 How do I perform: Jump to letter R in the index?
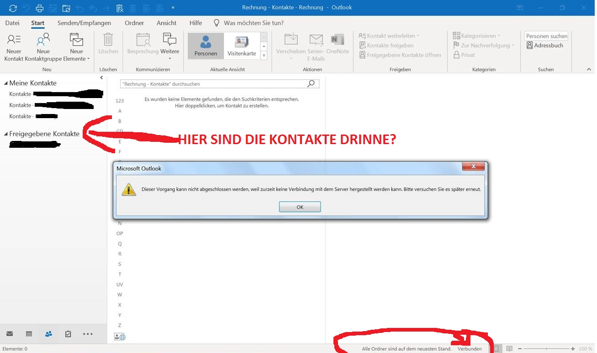point(120,254)
